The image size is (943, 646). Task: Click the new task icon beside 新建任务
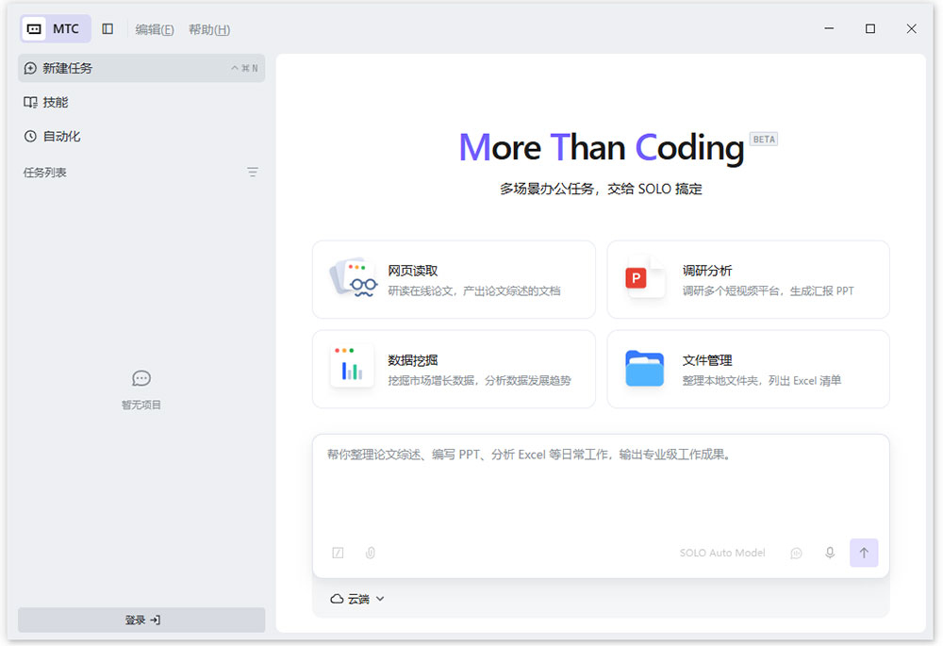tap(31, 69)
